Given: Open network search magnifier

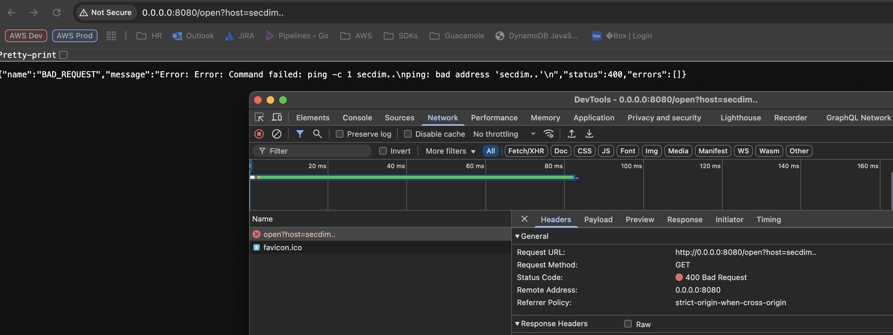Looking at the screenshot, I should click(x=317, y=134).
